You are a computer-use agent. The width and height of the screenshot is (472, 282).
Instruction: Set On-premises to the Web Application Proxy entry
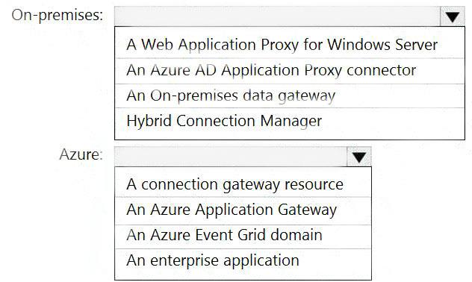click(290, 45)
